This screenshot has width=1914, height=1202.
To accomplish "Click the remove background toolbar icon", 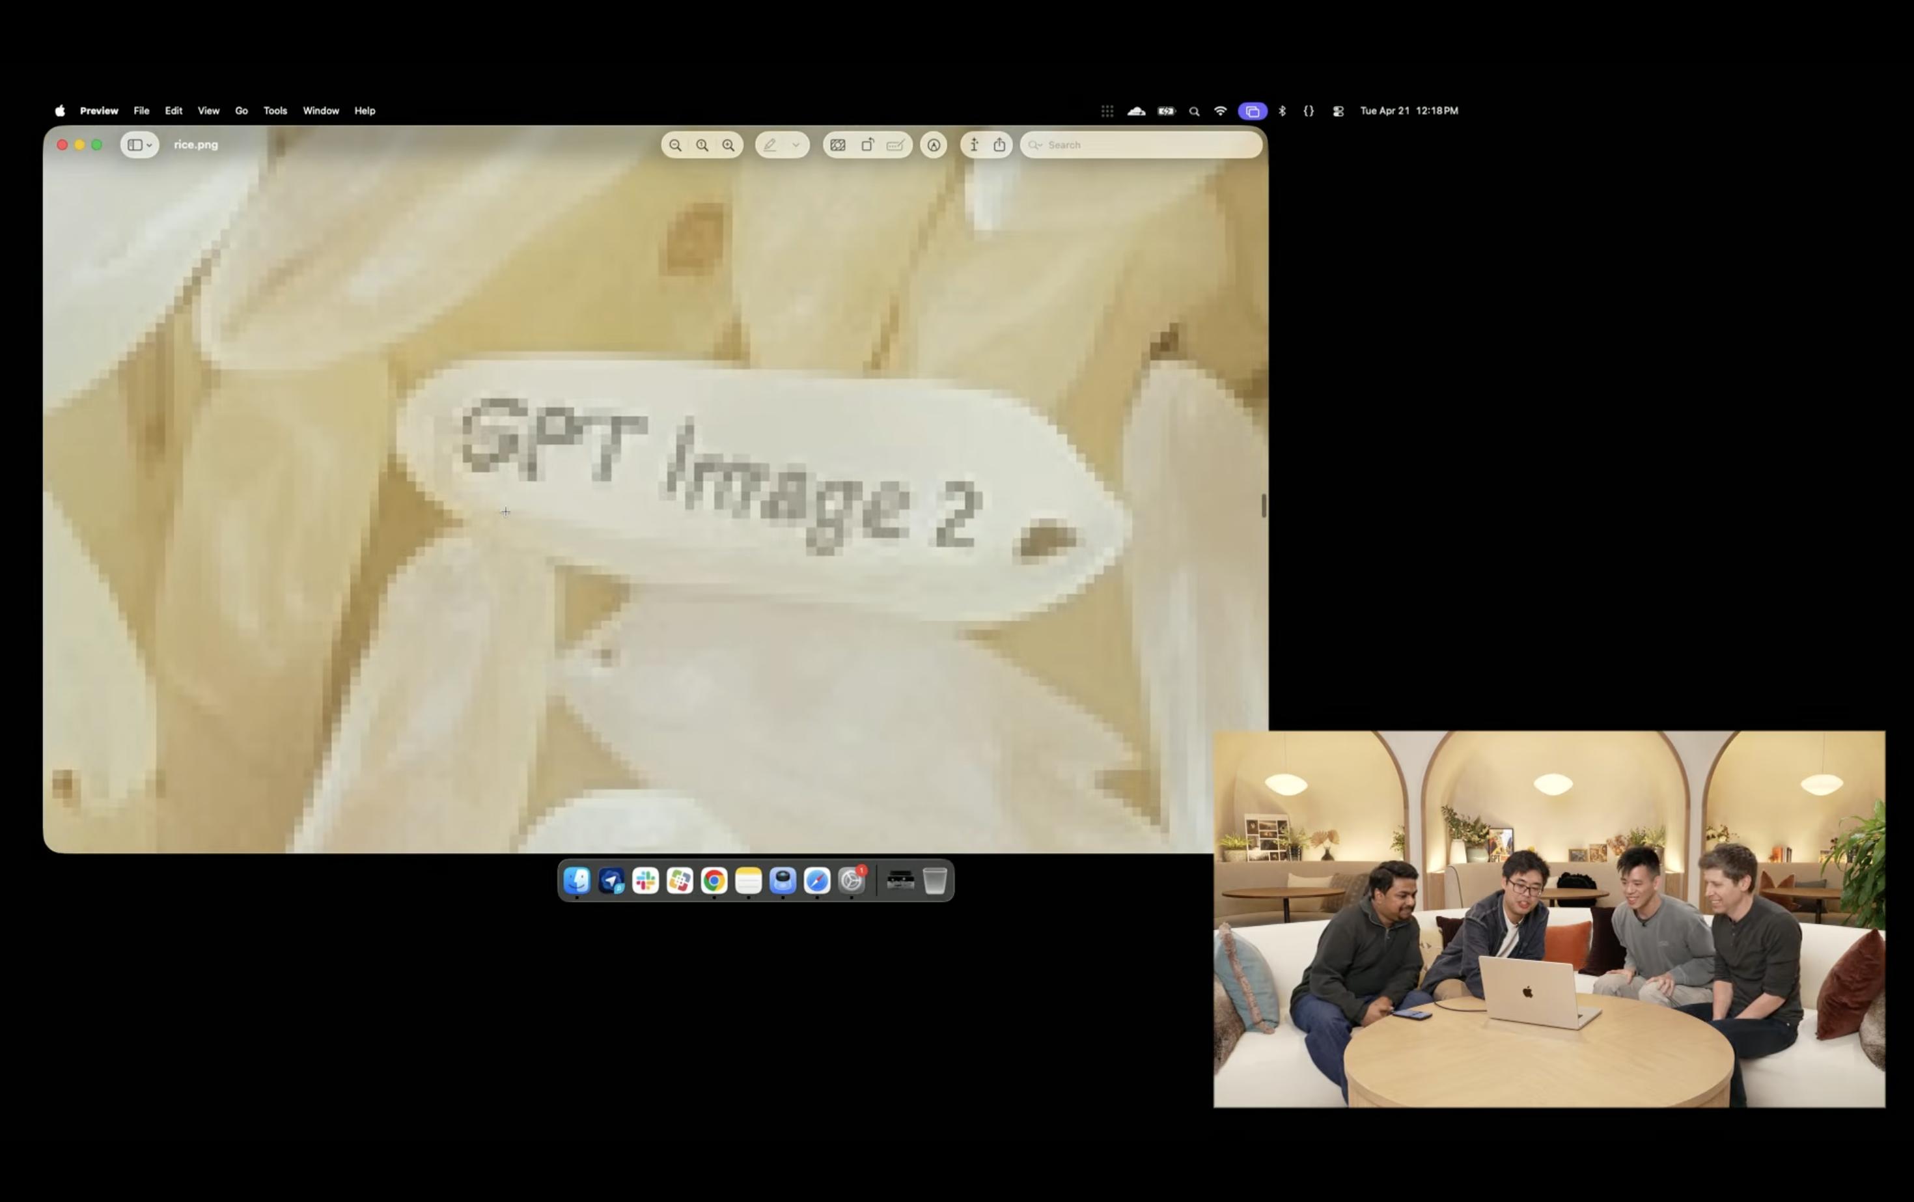I will point(838,145).
